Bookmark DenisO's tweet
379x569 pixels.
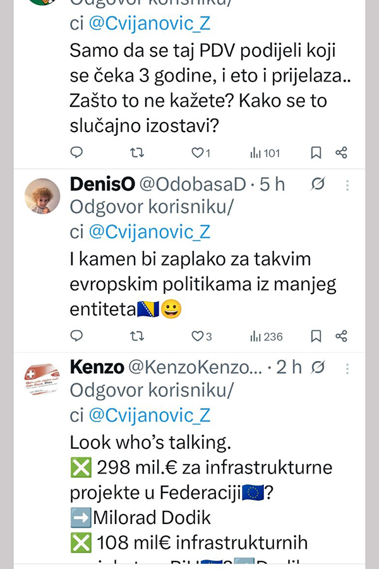[x=316, y=336]
